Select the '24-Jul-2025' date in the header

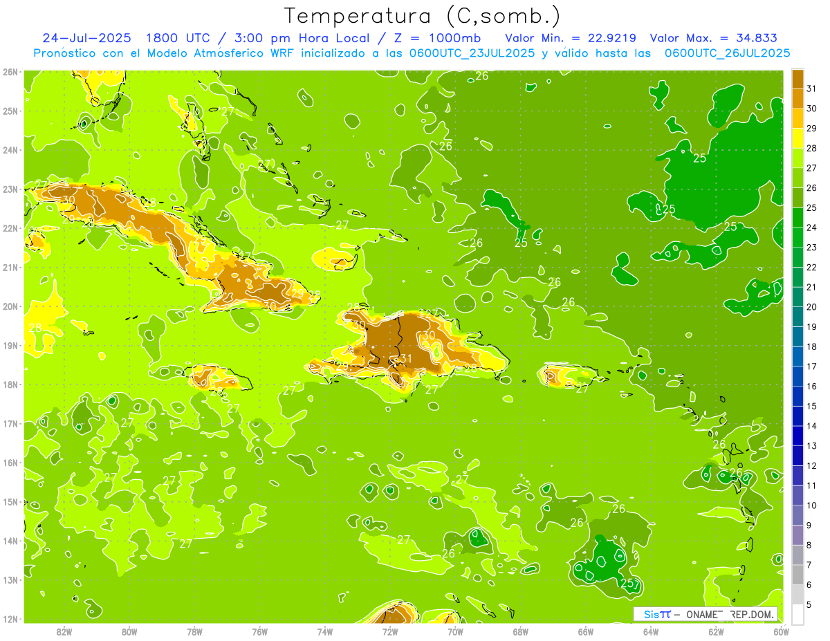click(87, 38)
